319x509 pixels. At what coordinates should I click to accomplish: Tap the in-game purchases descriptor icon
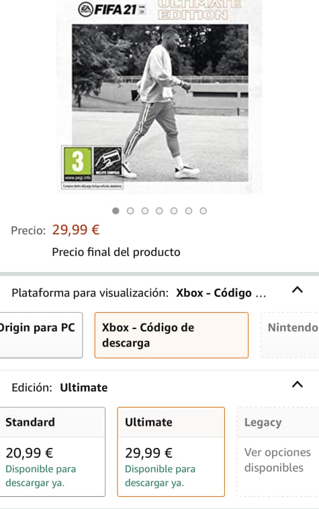click(x=107, y=161)
